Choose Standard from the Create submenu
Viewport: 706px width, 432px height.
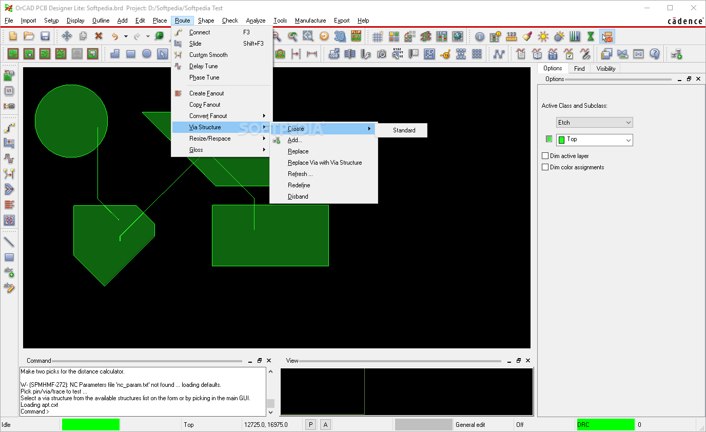click(x=401, y=130)
